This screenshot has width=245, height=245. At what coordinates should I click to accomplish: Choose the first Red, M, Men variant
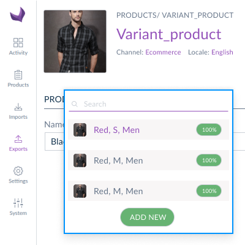[148, 160]
